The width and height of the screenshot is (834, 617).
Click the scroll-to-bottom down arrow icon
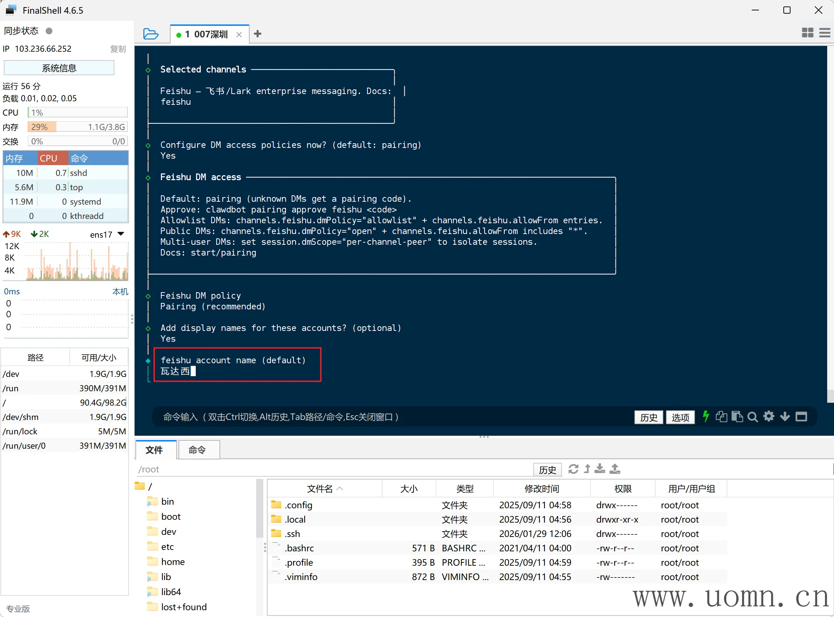(x=785, y=416)
